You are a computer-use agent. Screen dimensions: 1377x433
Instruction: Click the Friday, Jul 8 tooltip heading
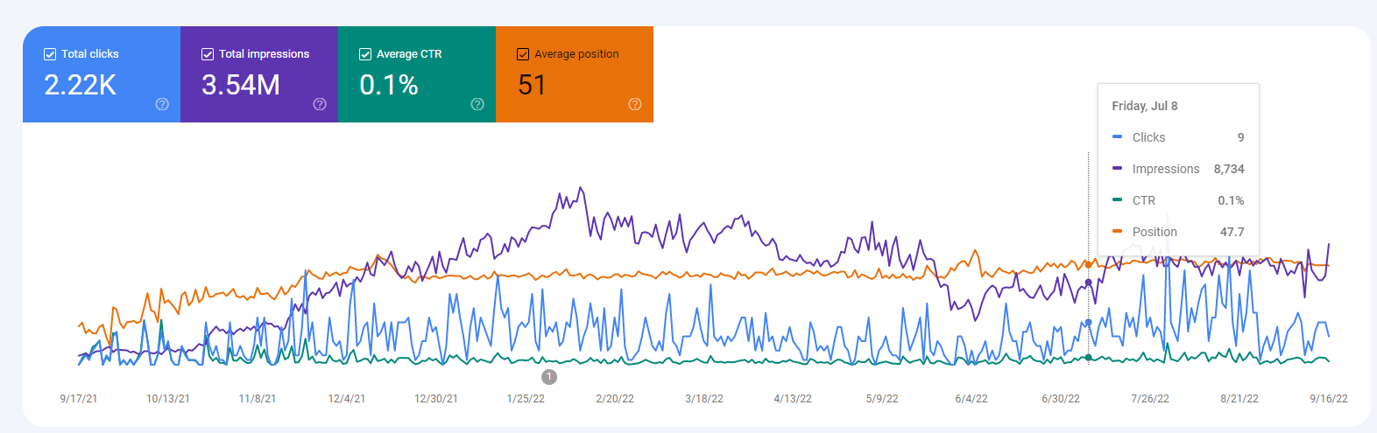pyautogui.click(x=1144, y=106)
